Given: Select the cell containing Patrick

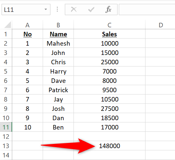Looking at the screenshot, I should (x=58, y=90).
